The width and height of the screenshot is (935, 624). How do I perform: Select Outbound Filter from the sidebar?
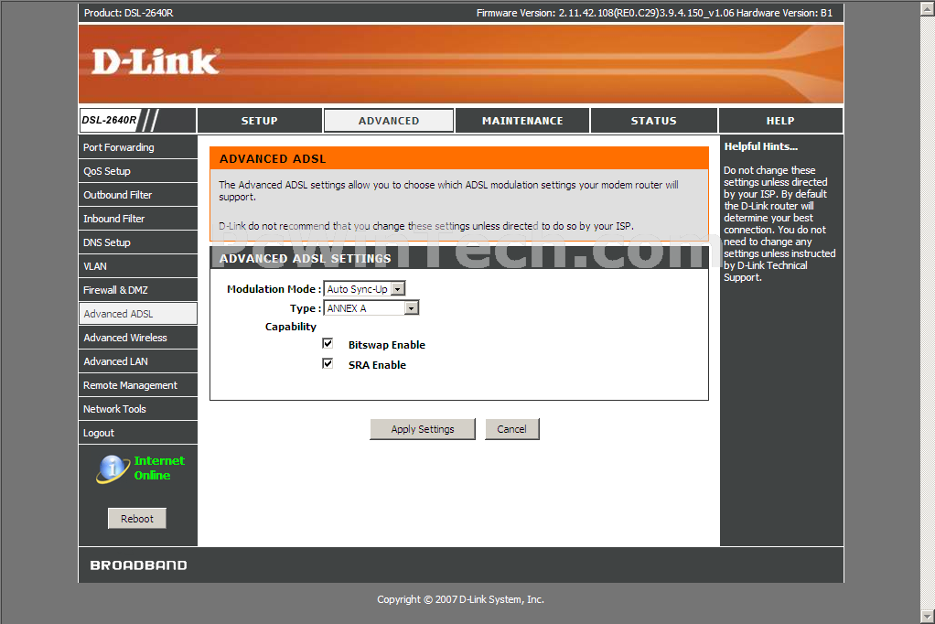pos(138,195)
